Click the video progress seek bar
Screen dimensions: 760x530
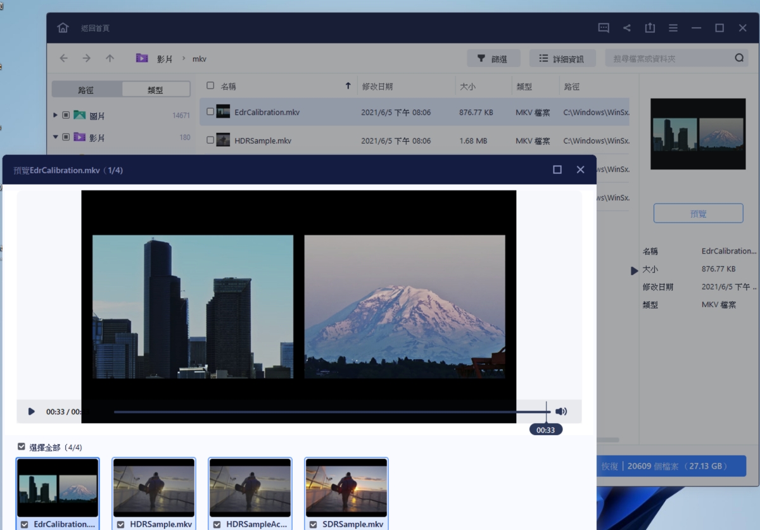[x=317, y=412]
